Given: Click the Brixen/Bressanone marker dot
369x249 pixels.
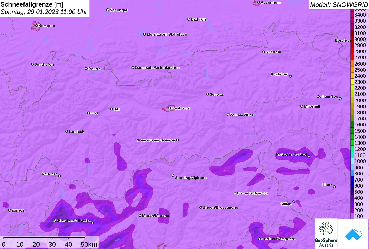Looking at the screenshot, I should [200, 207].
